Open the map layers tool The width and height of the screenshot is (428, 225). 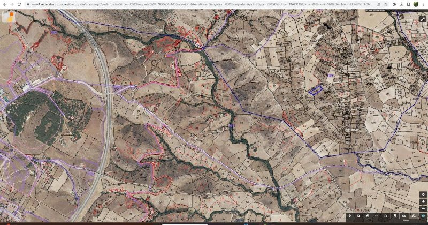(x=368, y=216)
